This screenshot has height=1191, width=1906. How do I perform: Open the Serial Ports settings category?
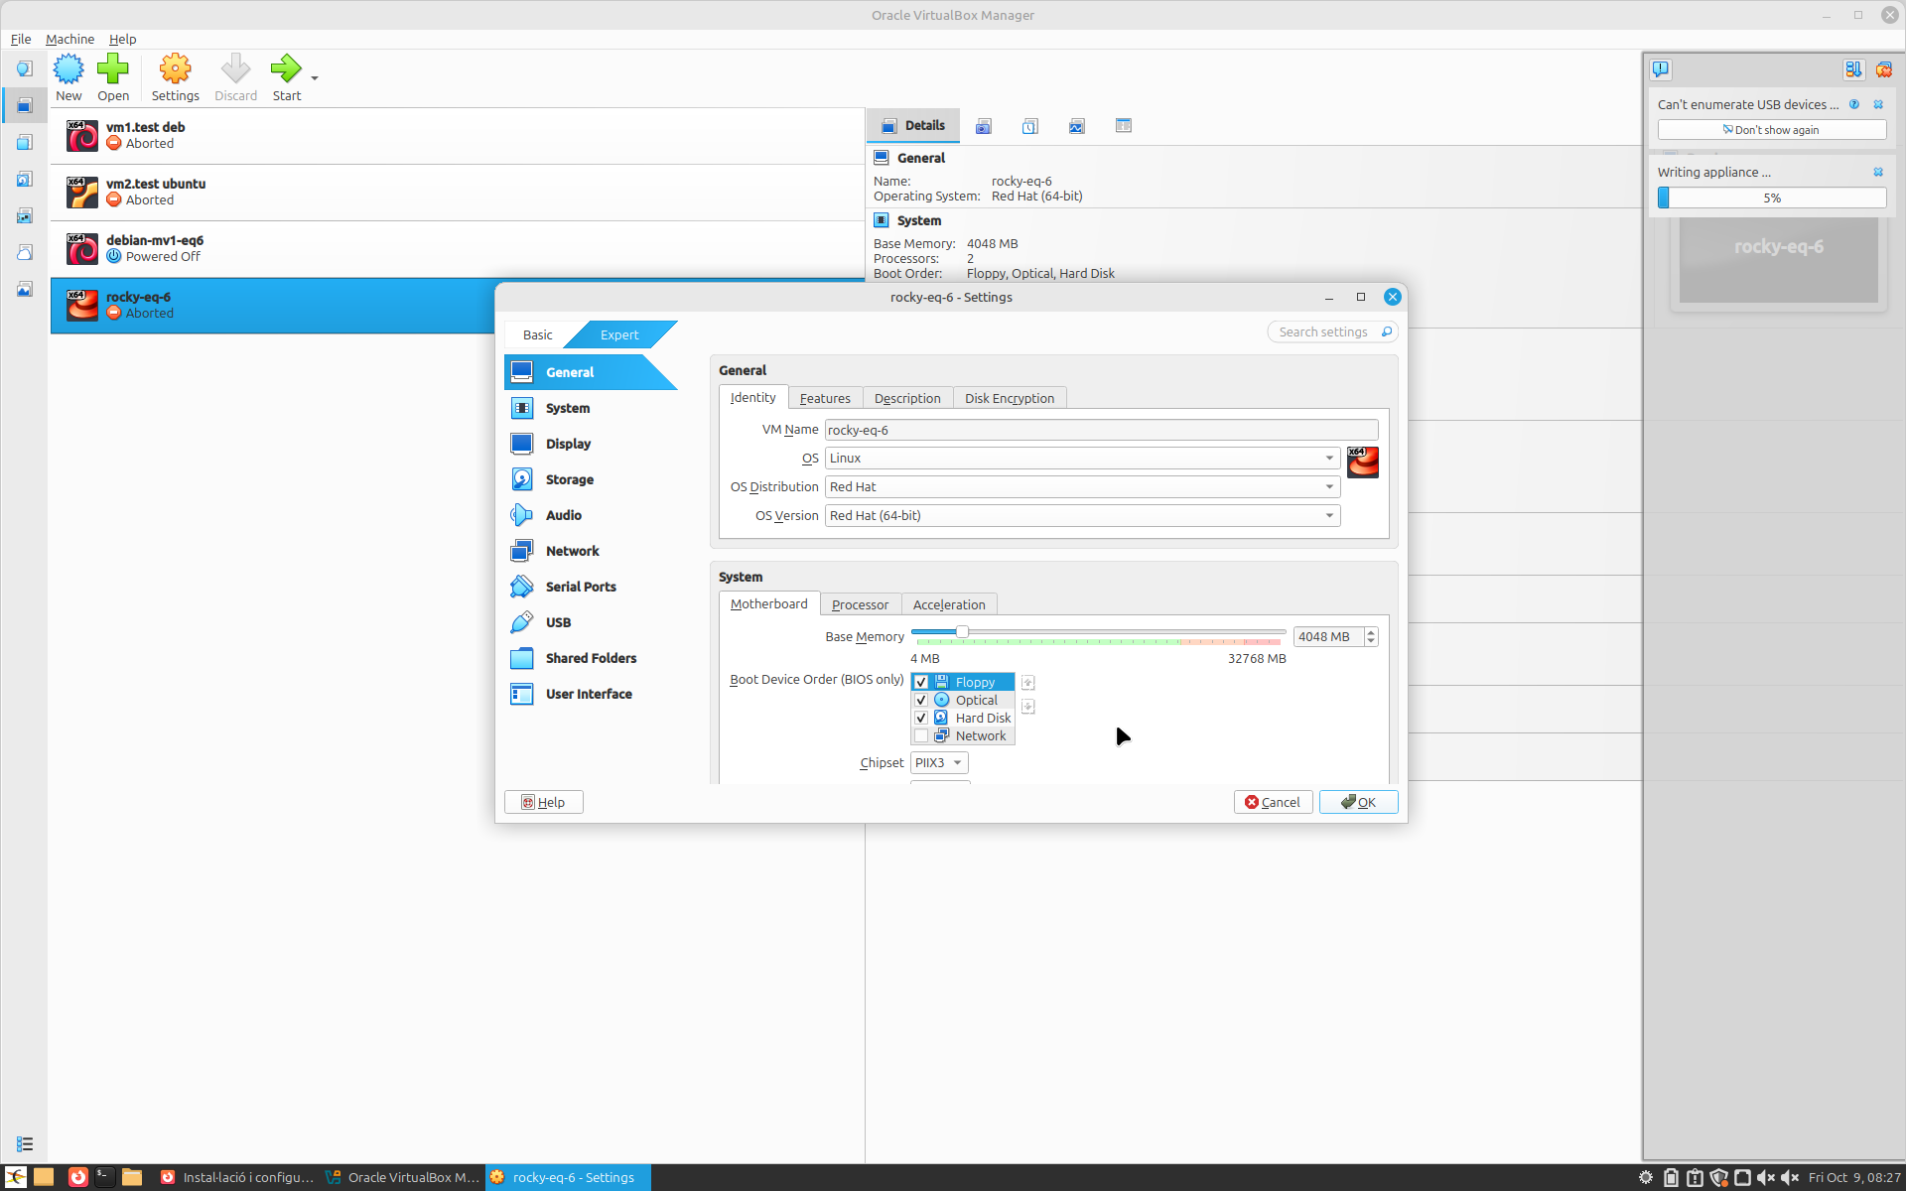591,587
